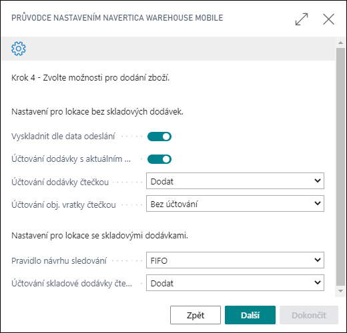Toggle Účtování dodávky s aktuálním switch
Viewport: 347px width, 333px height.
tap(159, 159)
